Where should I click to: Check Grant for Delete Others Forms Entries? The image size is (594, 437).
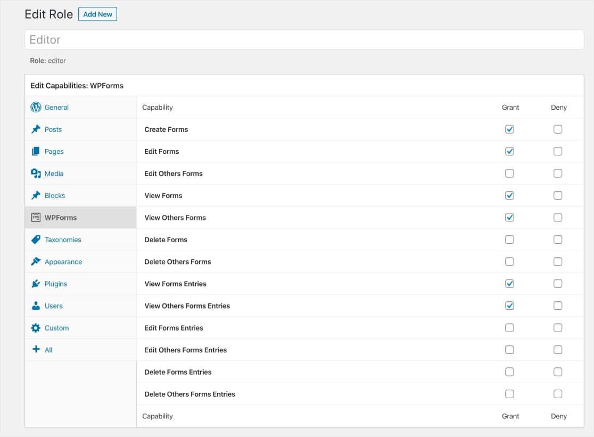pyautogui.click(x=509, y=394)
